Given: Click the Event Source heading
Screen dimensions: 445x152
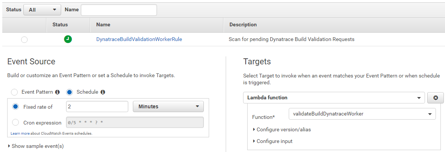Looking at the screenshot, I should click(31, 62).
